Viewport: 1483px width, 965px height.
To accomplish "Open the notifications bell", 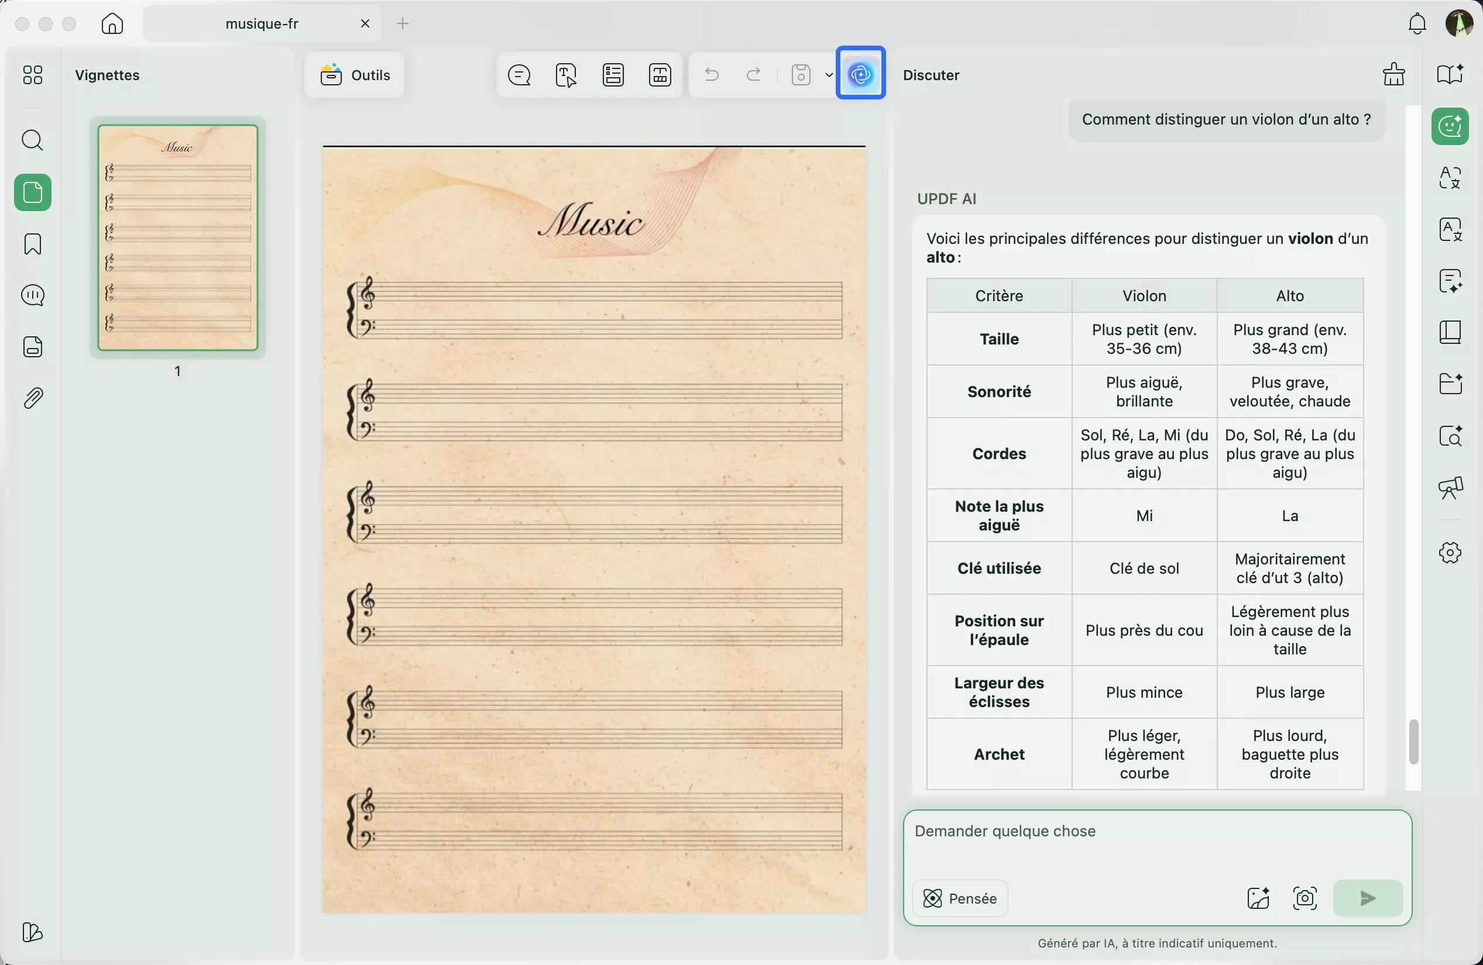I will [1417, 23].
